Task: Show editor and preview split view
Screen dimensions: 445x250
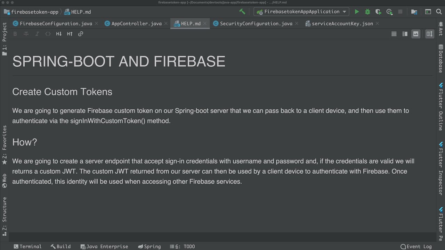Action: click(x=405, y=34)
